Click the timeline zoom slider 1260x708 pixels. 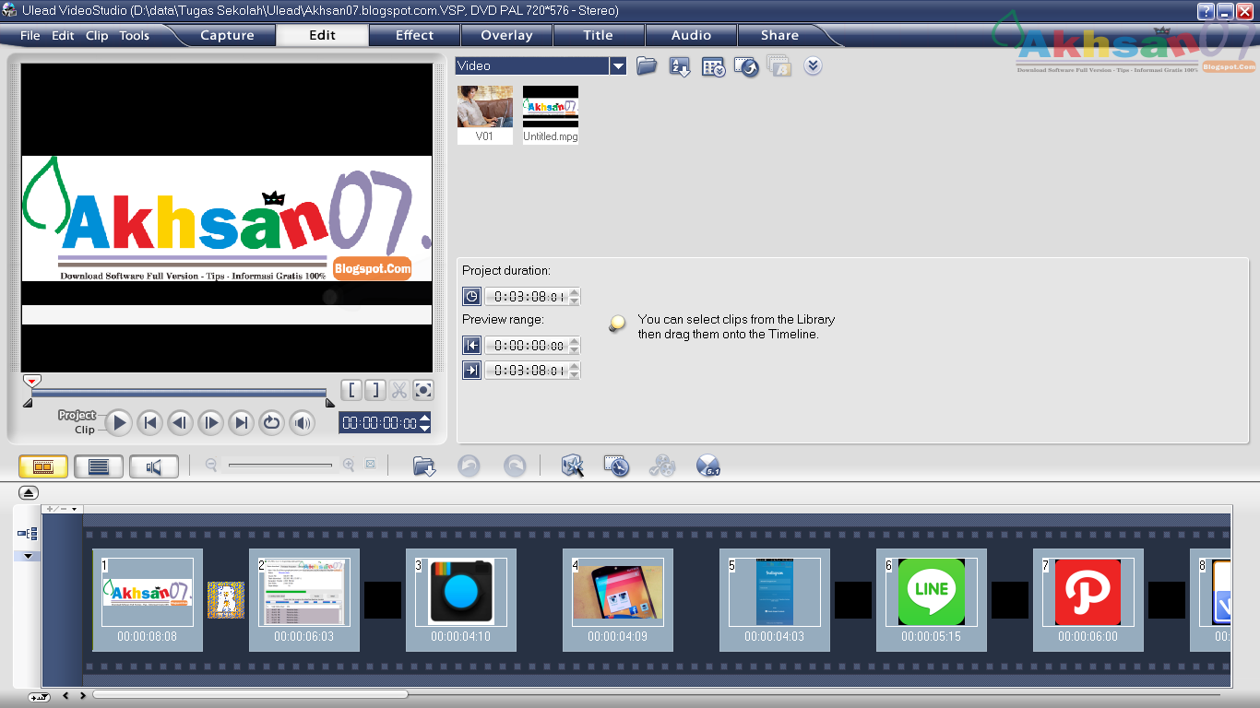tap(280, 466)
